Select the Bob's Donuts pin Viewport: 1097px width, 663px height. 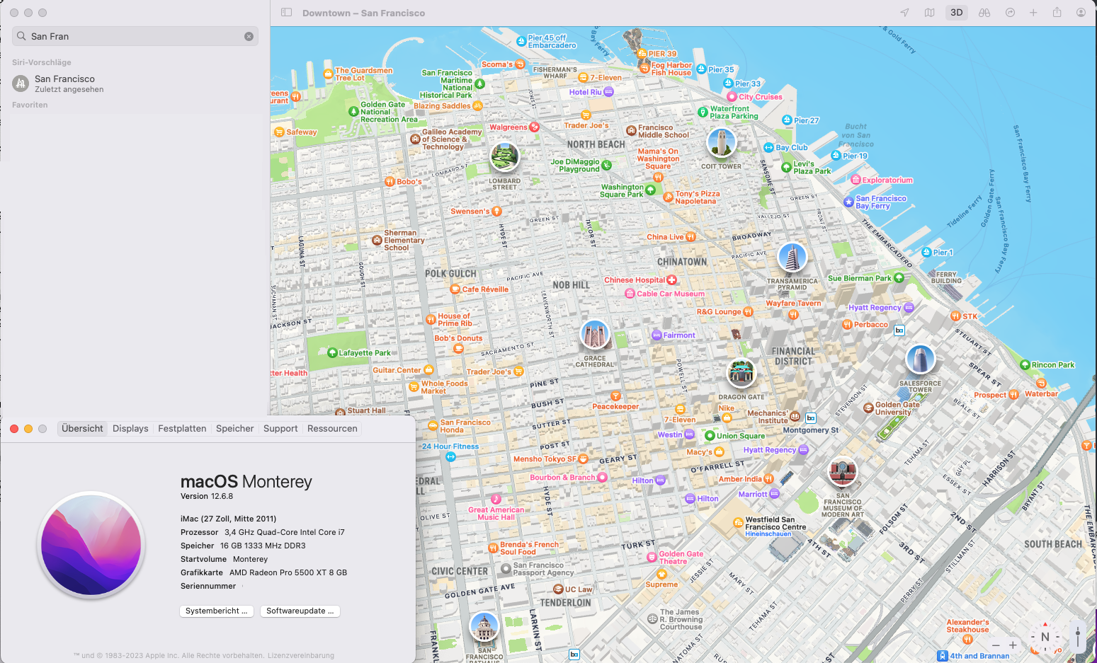[x=458, y=348]
